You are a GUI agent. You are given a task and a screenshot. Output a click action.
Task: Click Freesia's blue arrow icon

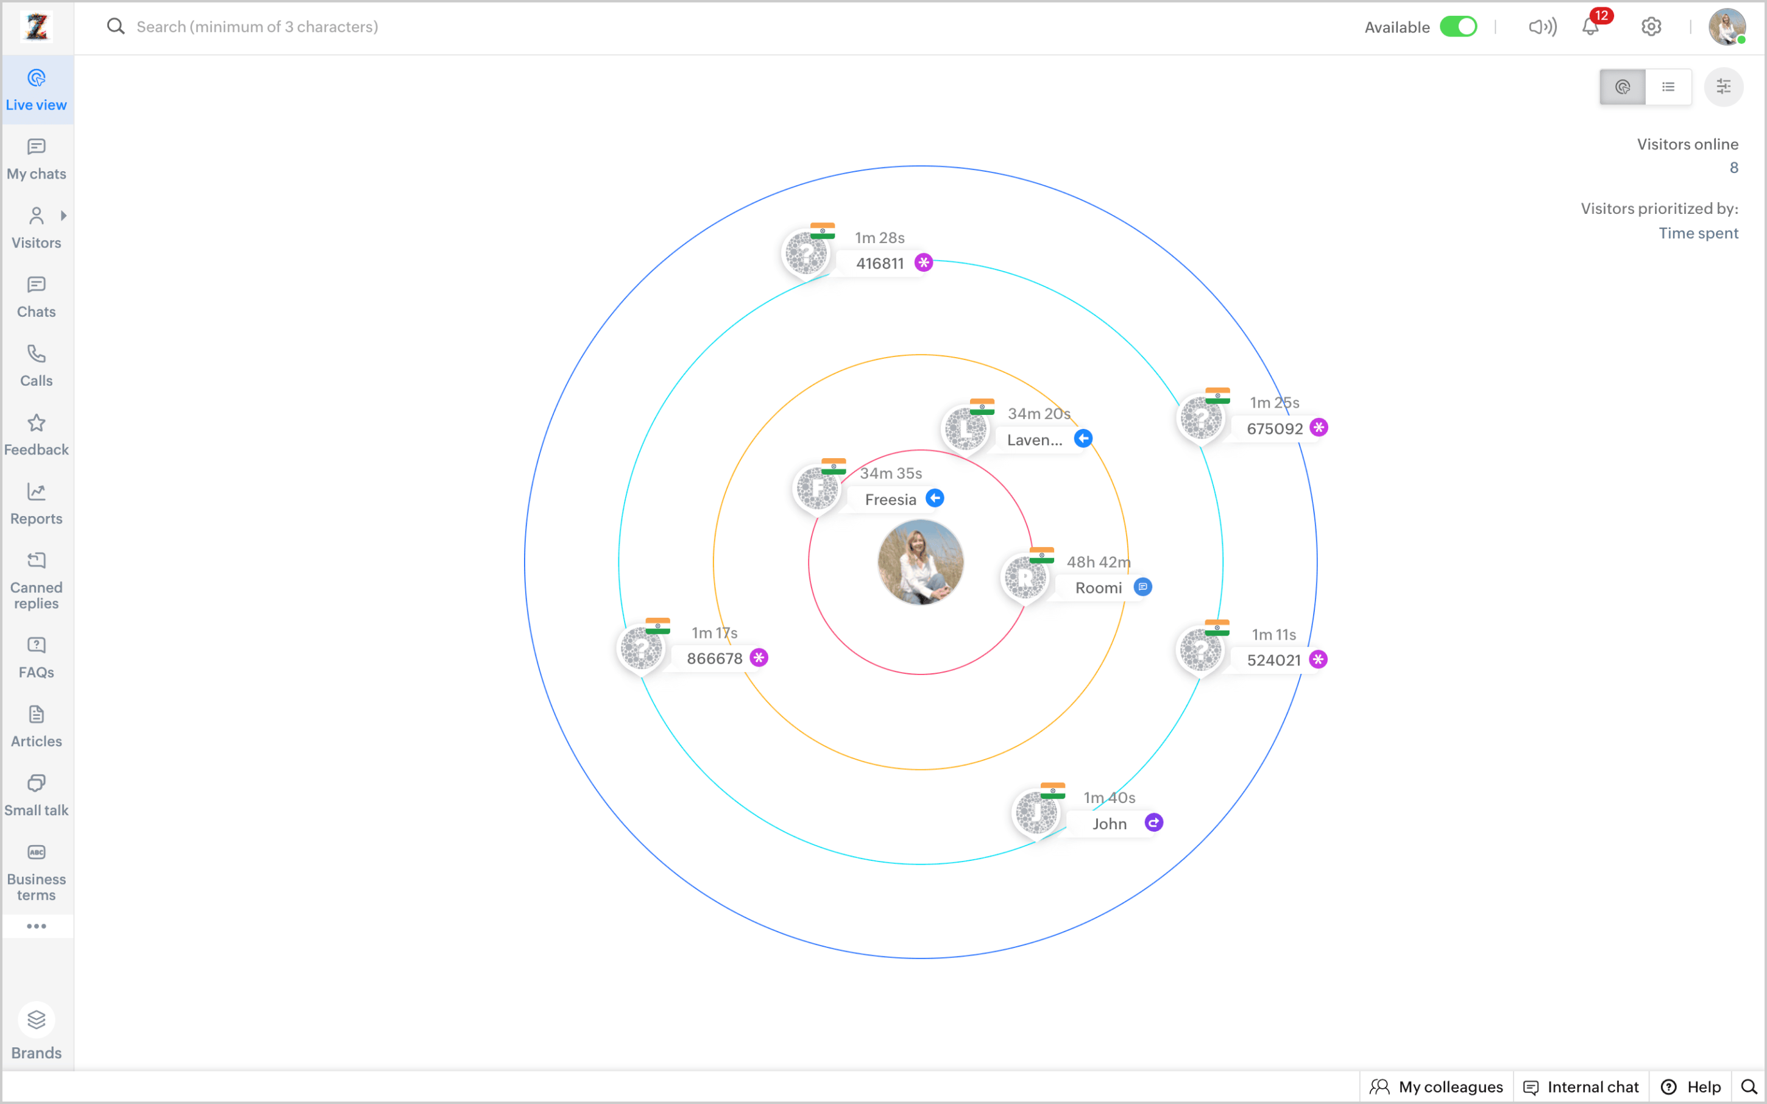click(x=935, y=498)
